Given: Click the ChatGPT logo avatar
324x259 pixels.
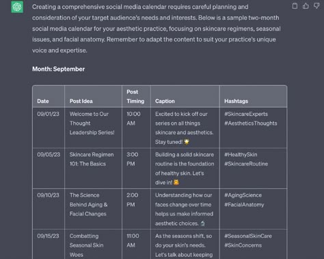Looking at the screenshot, I should [17, 7].
